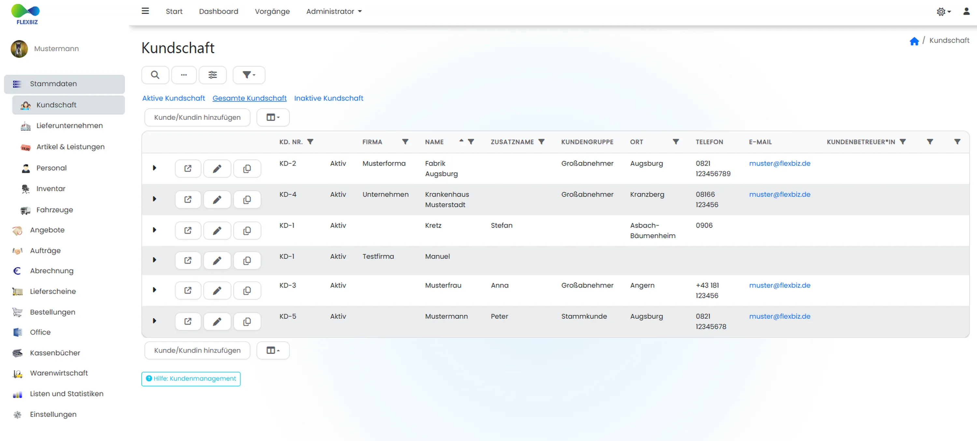Go to home via breadcrumb house icon
Screen dimensions: 977x441
tap(914, 41)
